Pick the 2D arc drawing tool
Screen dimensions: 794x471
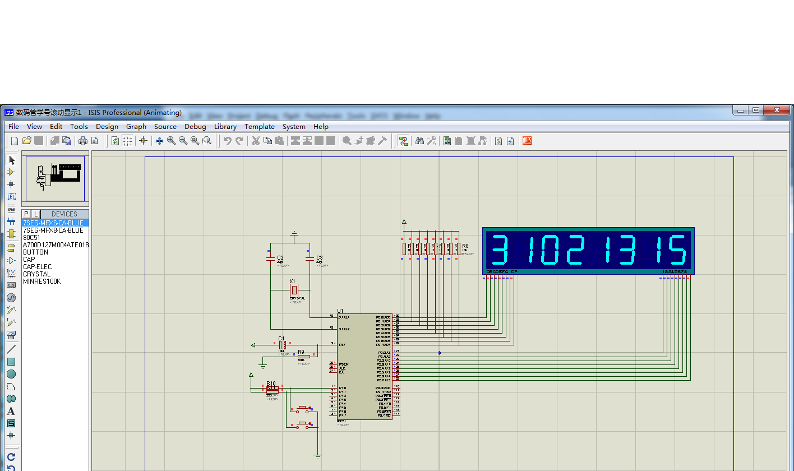(11, 386)
